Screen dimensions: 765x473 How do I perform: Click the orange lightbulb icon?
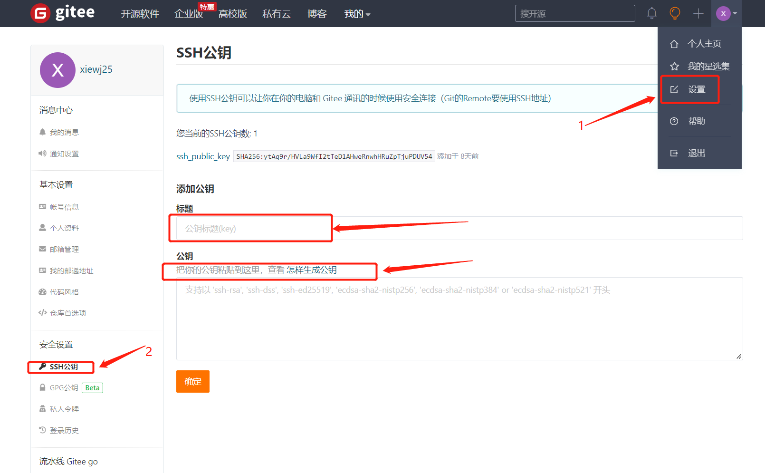click(x=675, y=13)
